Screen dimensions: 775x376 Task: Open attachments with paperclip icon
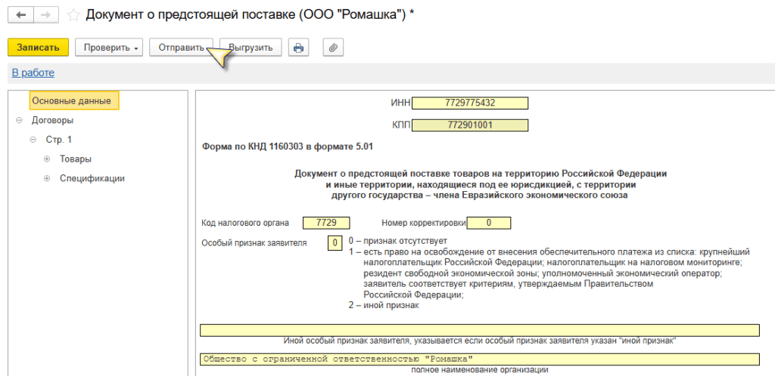333,48
